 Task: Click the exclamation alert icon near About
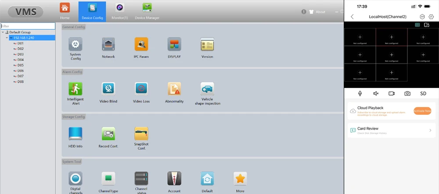tap(304, 12)
